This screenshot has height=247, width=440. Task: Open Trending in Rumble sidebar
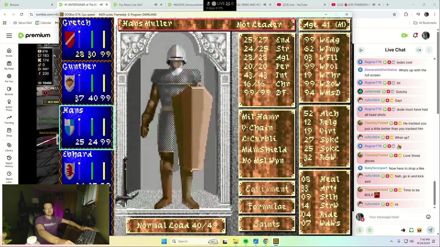point(9,120)
